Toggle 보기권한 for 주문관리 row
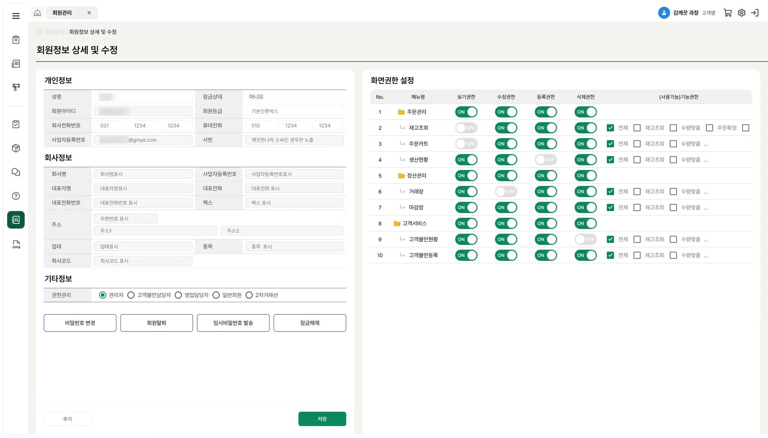The image size is (768, 438). [x=466, y=112]
